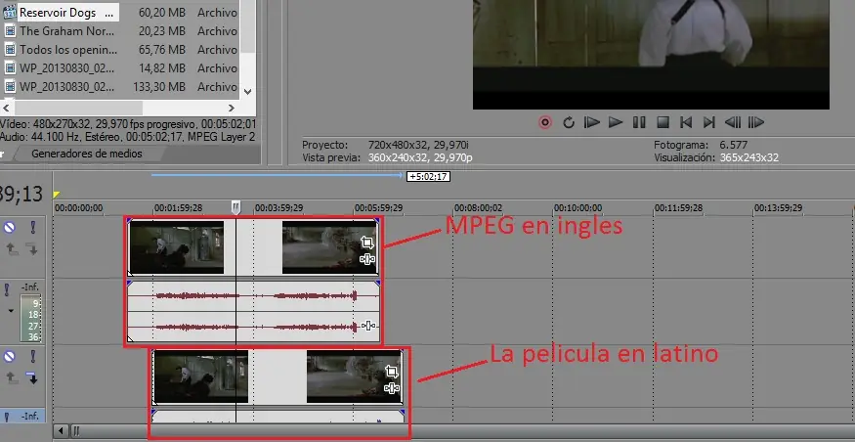Mute the first video track
The width and height of the screenshot is (855, 442).
(9, 228)
